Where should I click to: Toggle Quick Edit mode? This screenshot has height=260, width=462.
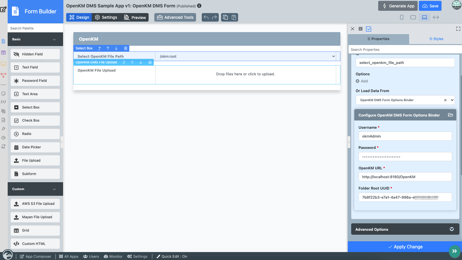pos(172,256)
